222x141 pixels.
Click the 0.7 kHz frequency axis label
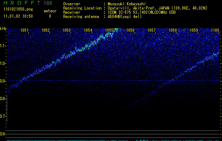(x=3, y=116)
